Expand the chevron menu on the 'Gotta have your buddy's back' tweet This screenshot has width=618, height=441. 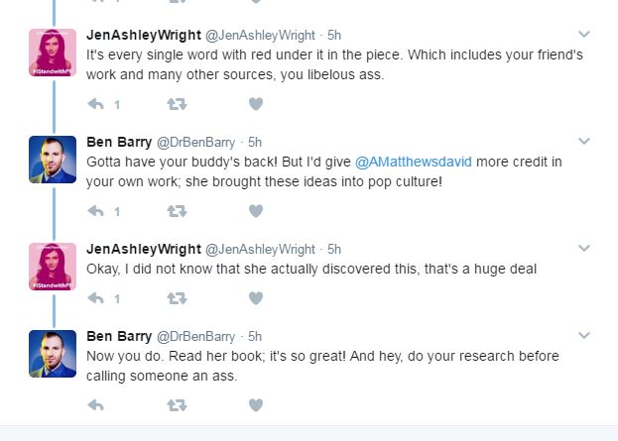tap(583, 142)
